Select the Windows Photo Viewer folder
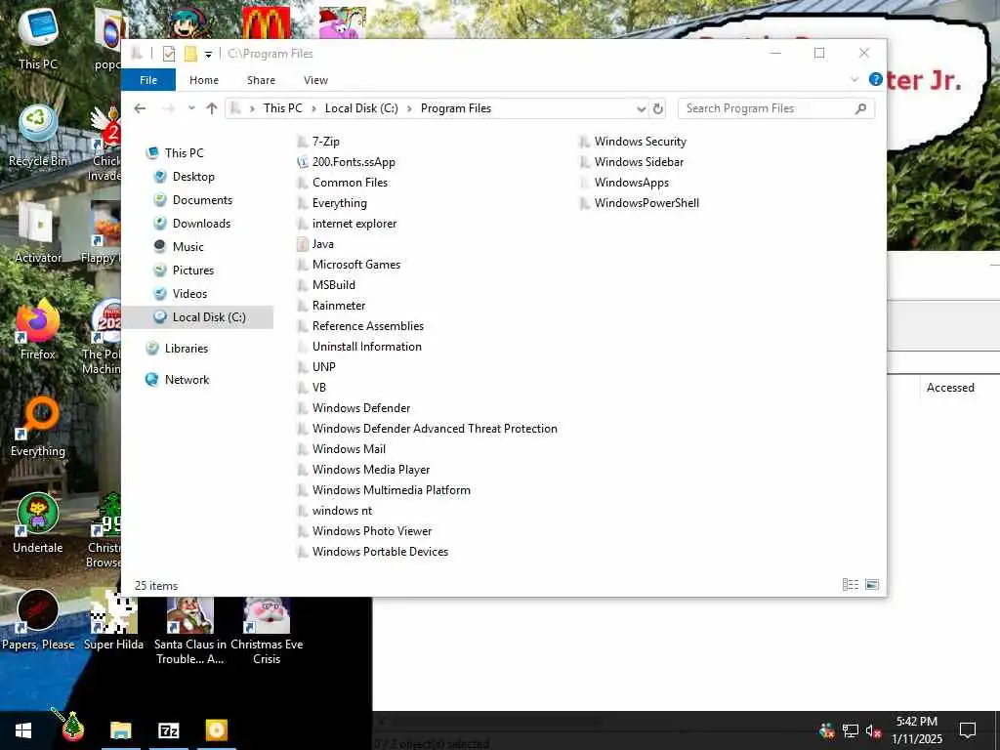This screenshot has width=1000, height=750. pos(372,530)
